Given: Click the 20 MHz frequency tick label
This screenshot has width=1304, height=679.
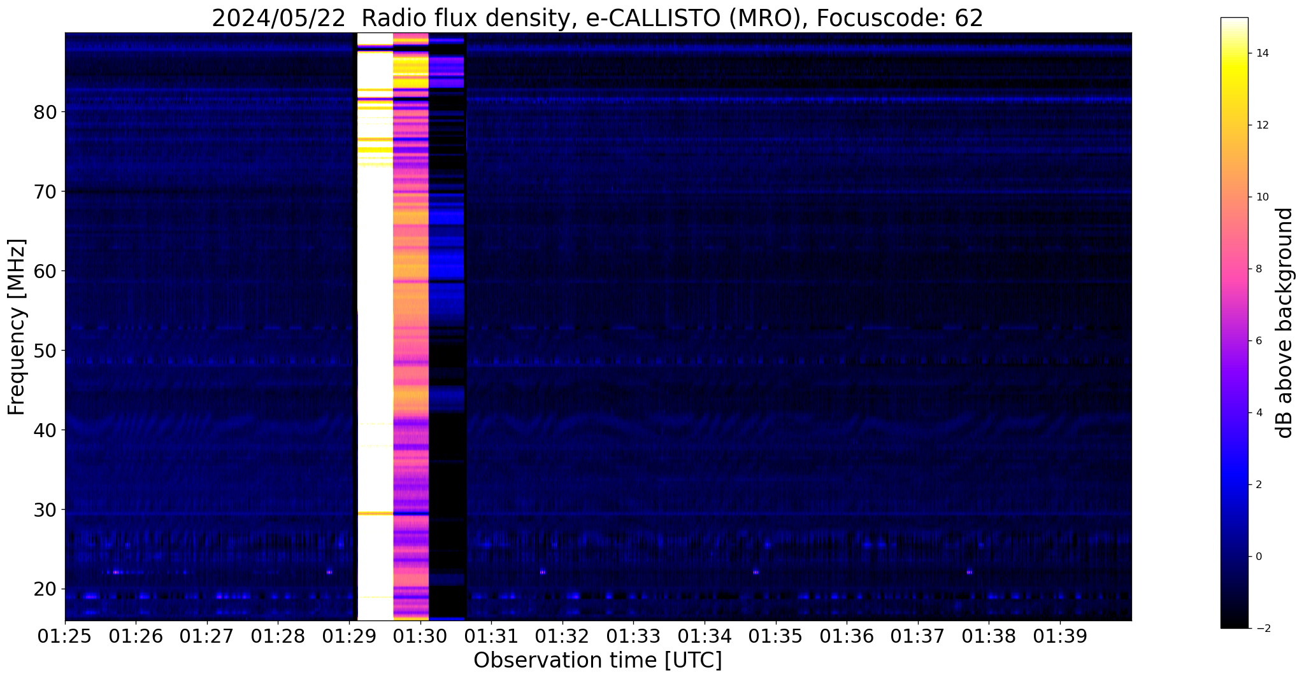Looking at the screenshot, I should (45, 589).
